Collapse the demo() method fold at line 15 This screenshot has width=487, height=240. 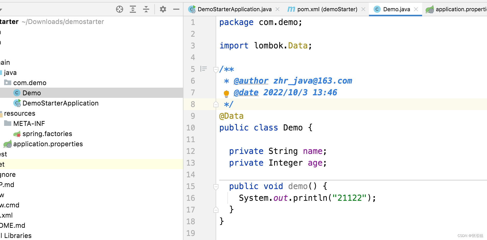point(216,187)
